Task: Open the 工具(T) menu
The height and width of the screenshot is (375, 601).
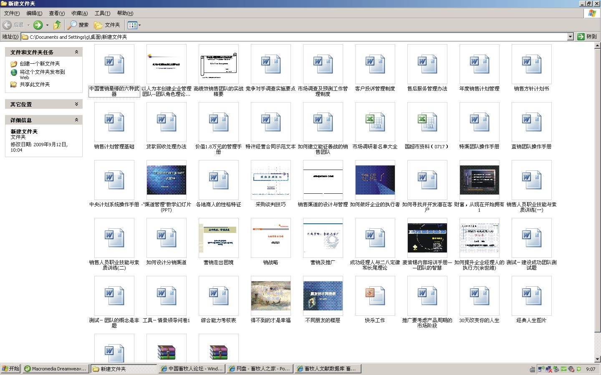Action: 102,13
